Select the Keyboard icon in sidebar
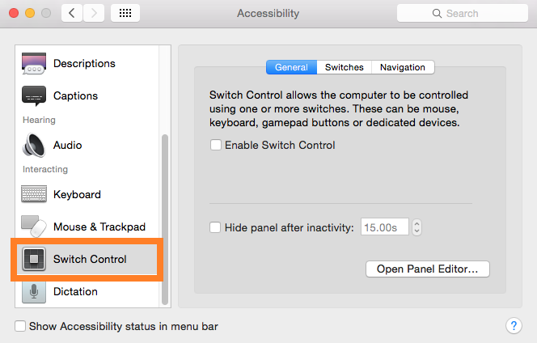 [x=34, y=194]
